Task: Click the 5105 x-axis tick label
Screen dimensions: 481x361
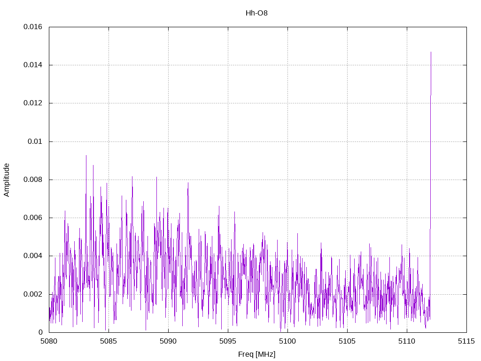Action: tap(347, 341)
